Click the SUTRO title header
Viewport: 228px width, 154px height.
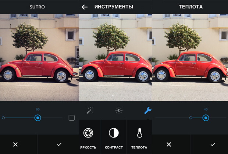click(37, 7)
